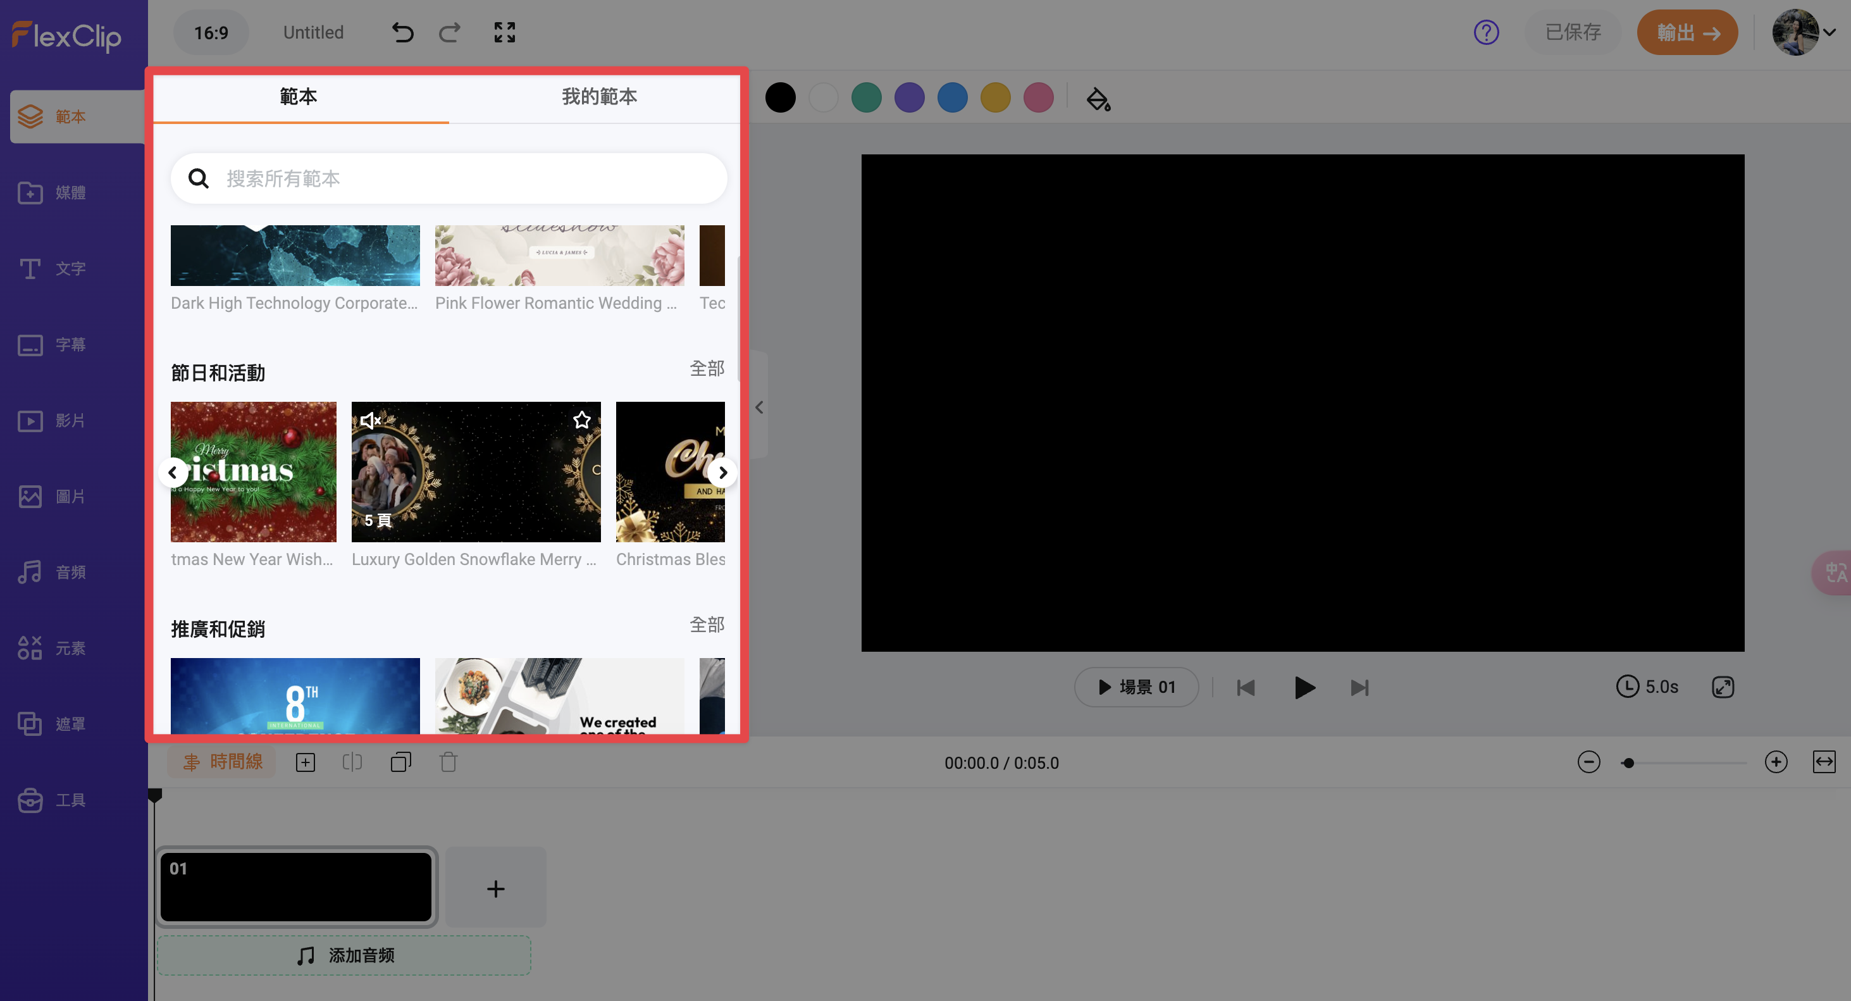
Task: Zoom out timeline with minus icon
Action: (1588, 762)
